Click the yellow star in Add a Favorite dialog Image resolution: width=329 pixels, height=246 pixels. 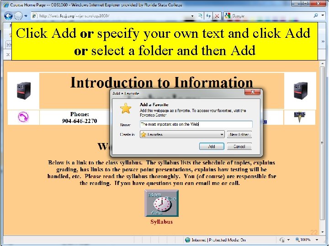pos(126,108)
